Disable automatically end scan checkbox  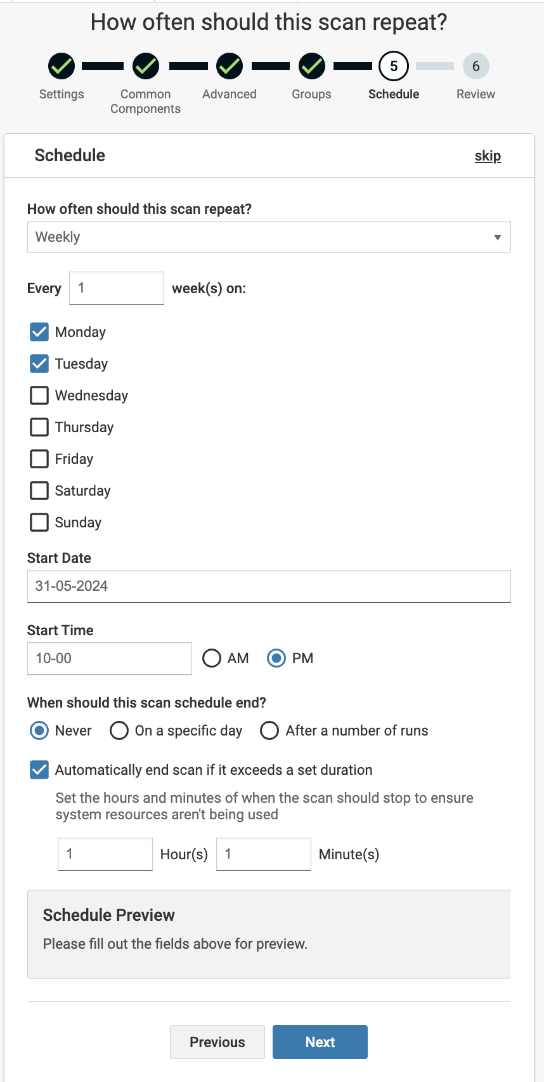(x=39, y=770)
